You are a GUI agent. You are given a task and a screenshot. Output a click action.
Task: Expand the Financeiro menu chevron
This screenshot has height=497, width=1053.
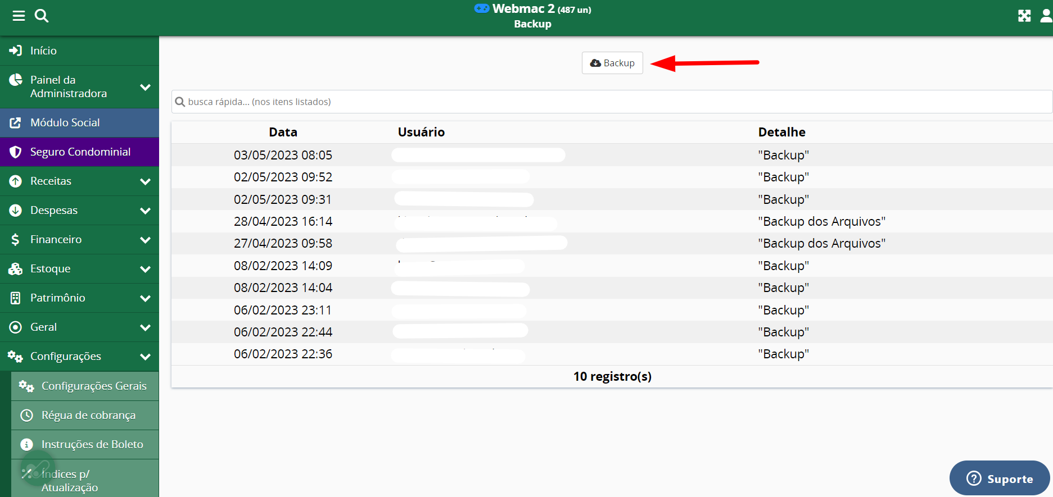tap(145, 240)
